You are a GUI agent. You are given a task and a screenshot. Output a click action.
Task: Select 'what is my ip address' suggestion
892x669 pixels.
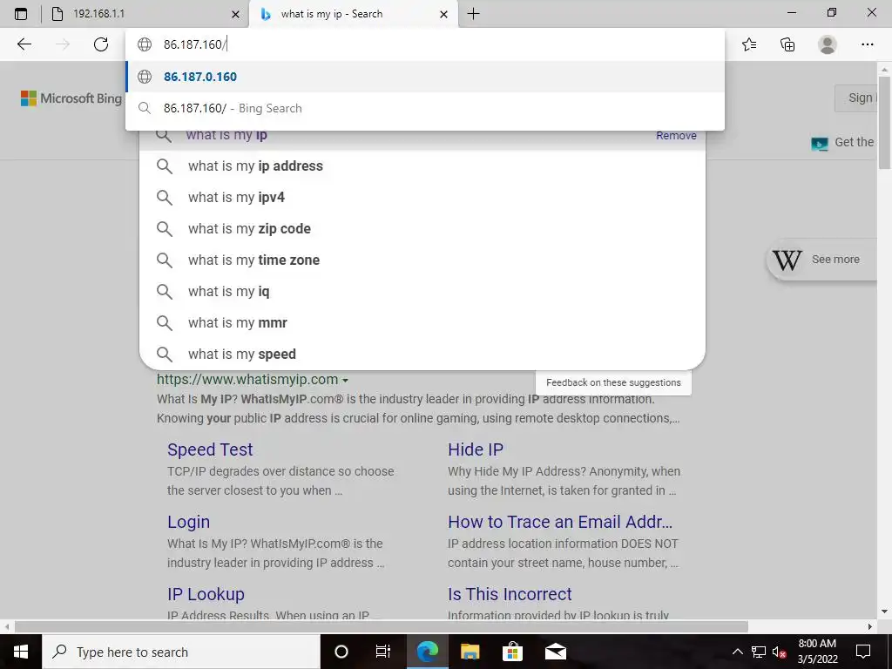tap(422, 166)
